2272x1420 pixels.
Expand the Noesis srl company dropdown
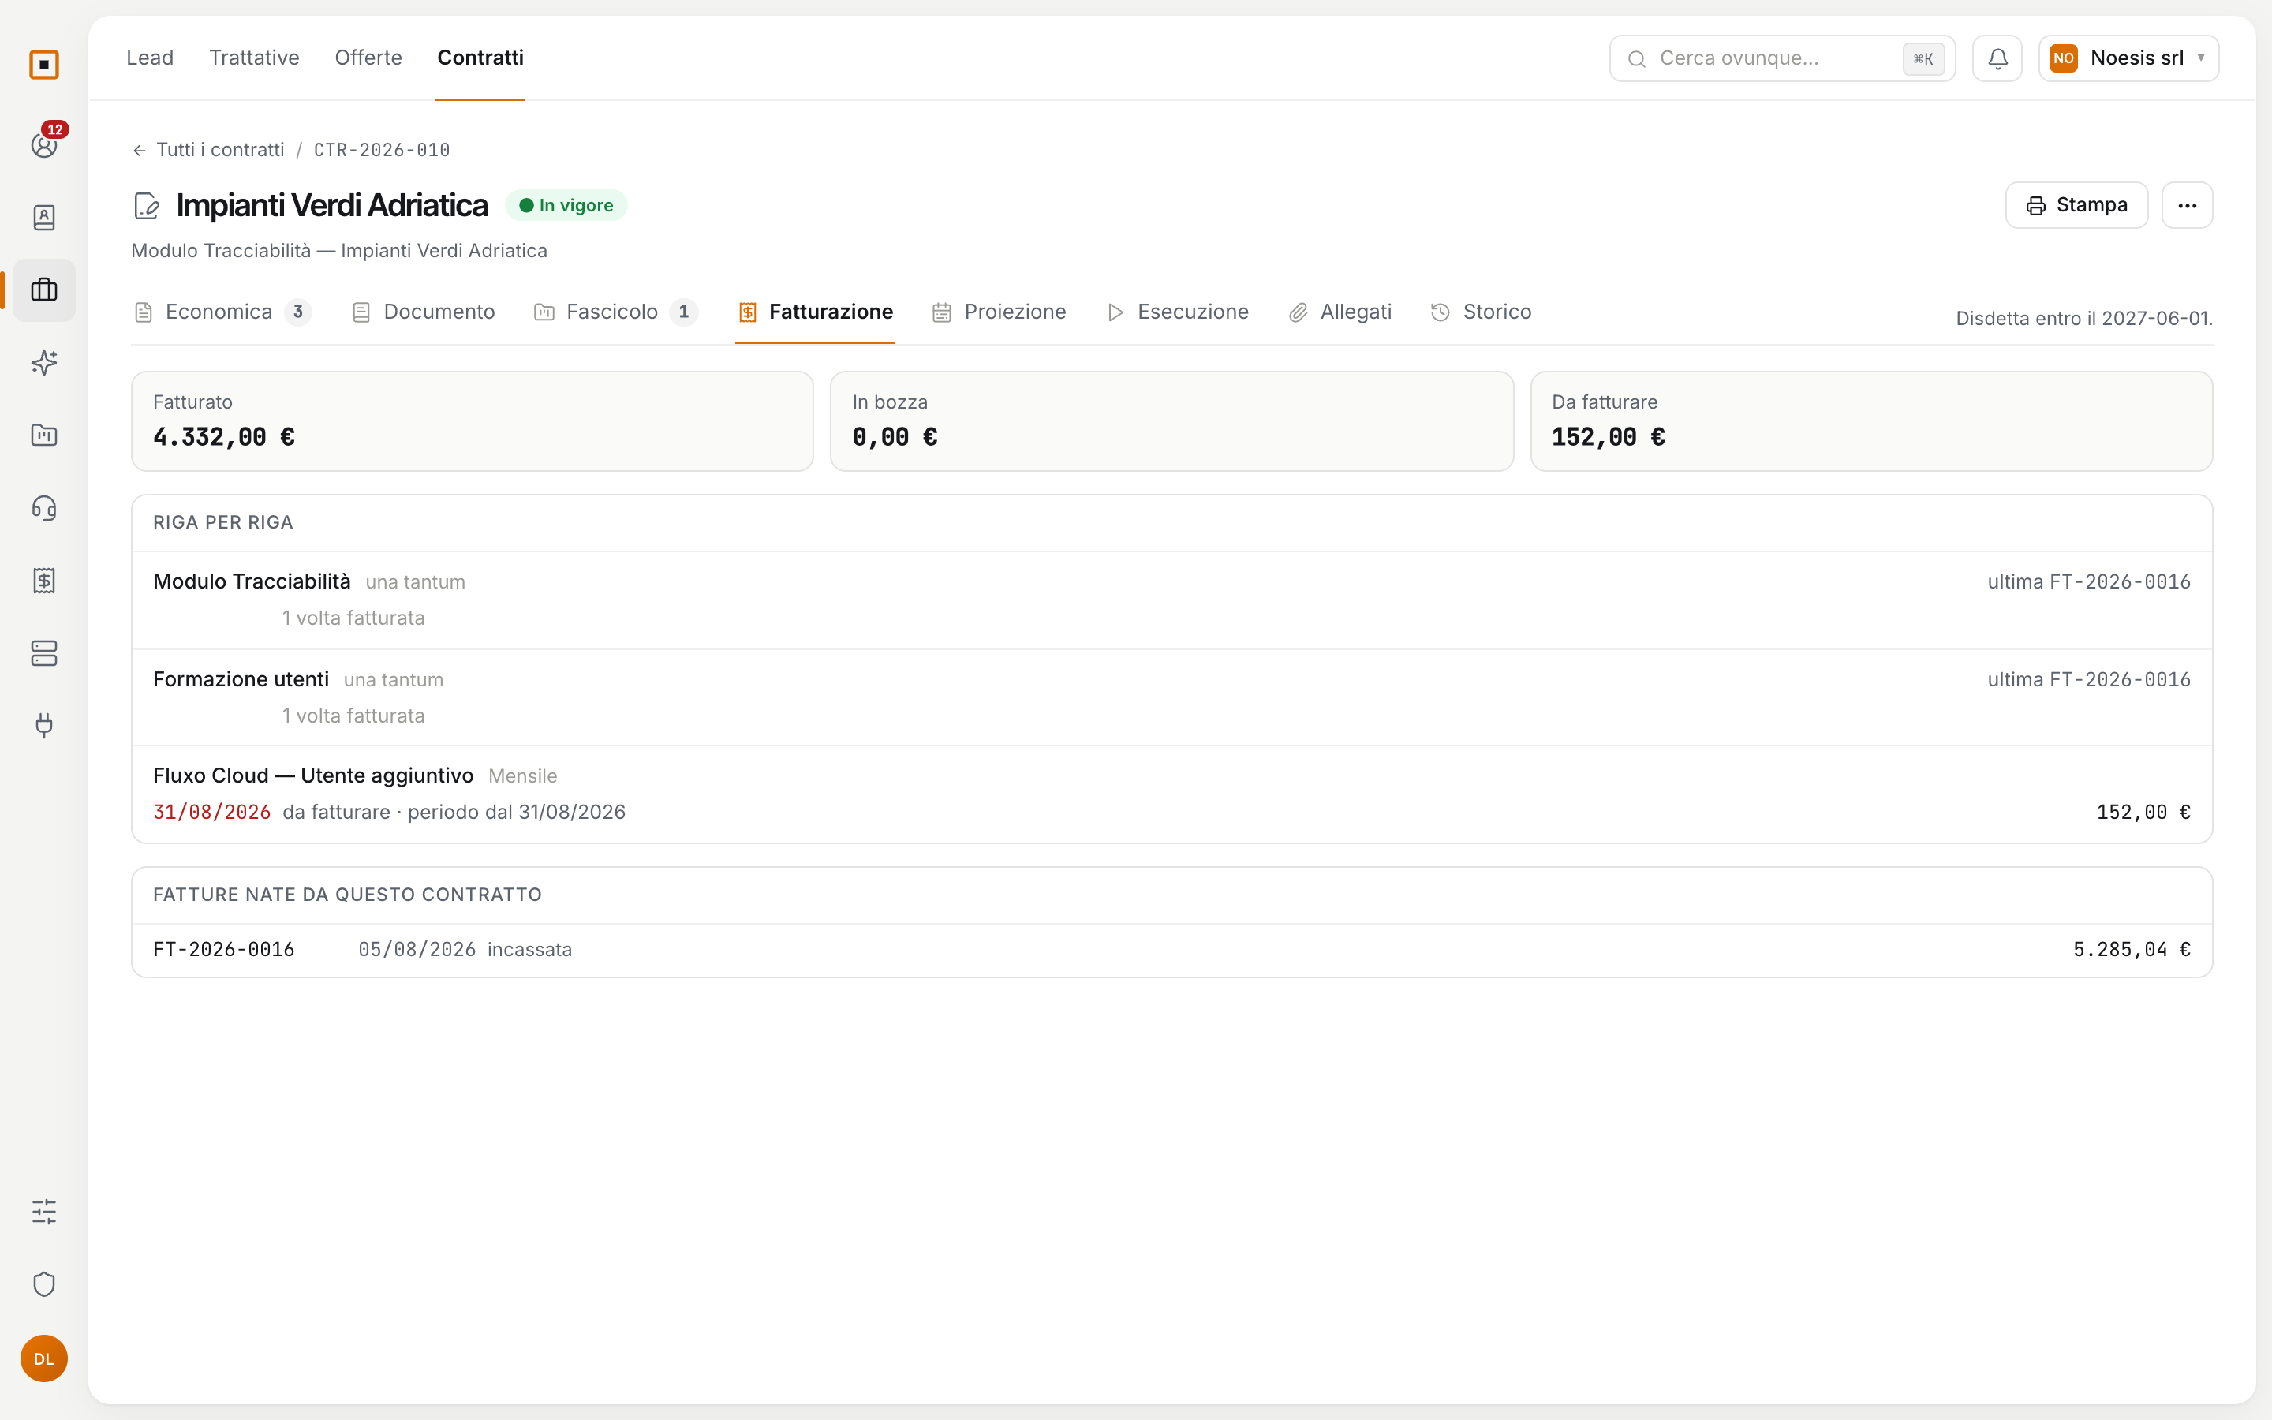(2128, 58)
